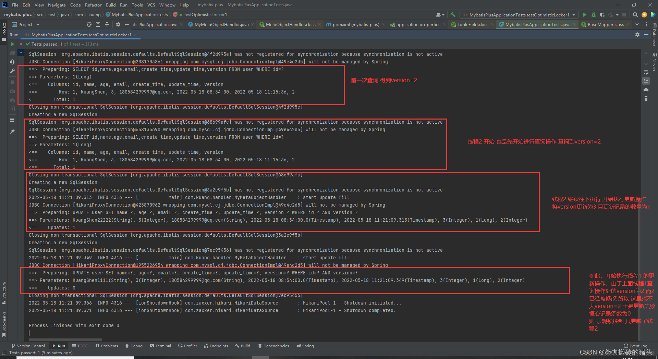Toggle the Project tool window stripe button
The image size is (658, 359).
[4, 32]
